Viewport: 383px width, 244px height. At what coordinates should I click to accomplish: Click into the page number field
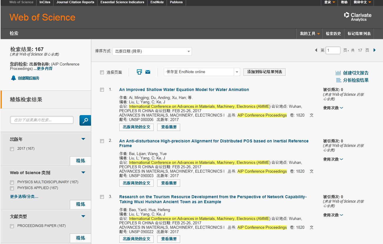pos(333,50)
